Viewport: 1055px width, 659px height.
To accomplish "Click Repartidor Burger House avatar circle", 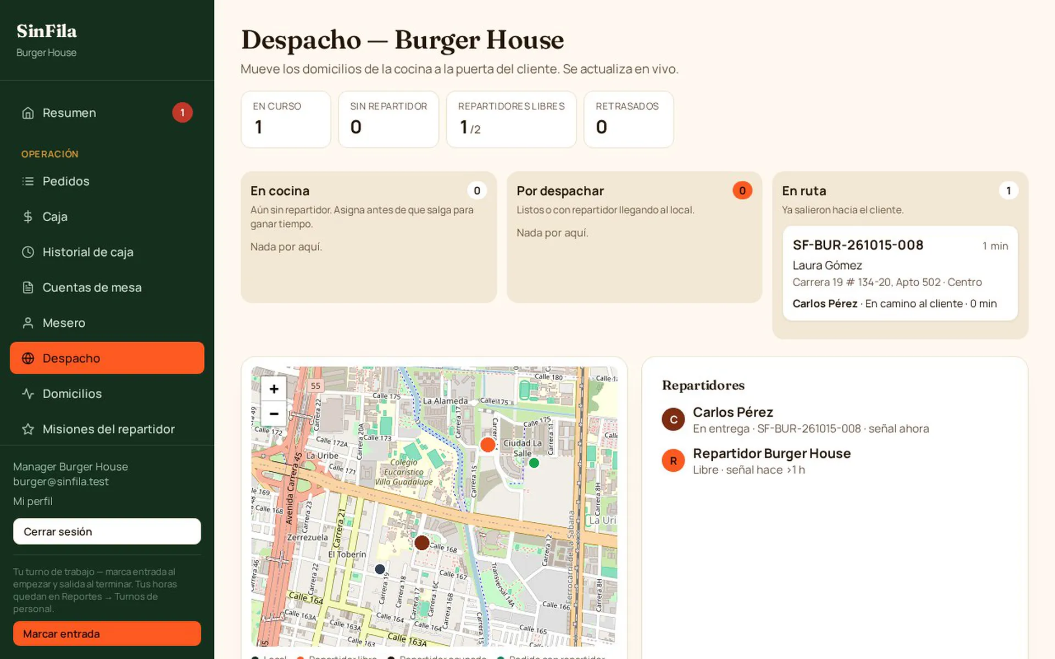I will (673, 461).
